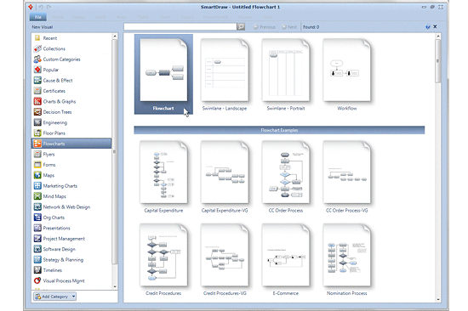Select the Org Charts category icon
468x311 pixels.
pos(37,218)
